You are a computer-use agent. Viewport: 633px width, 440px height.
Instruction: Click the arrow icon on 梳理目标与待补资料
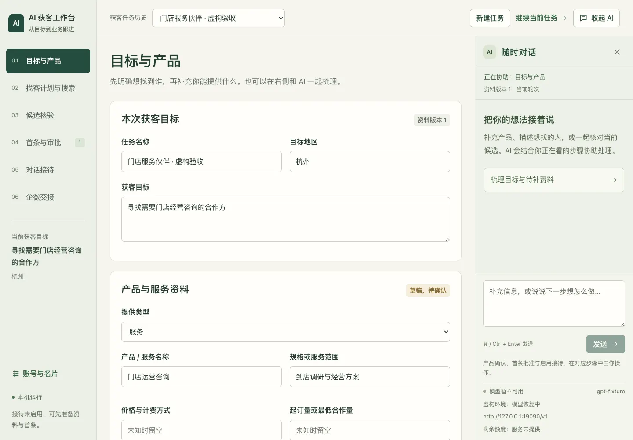pyautogui.click(x=614, y=180)
